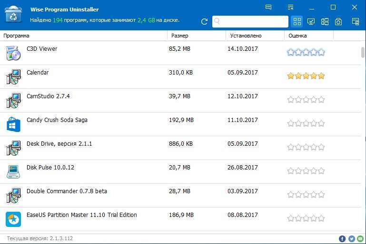
Task: Click the 85,2 MB size value
Action: (179, 49)
